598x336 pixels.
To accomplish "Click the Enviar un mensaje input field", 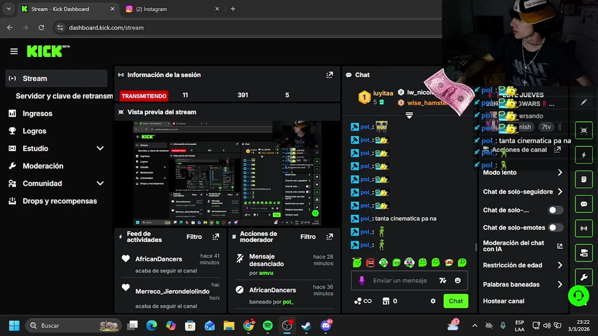I will pos(400,280).
